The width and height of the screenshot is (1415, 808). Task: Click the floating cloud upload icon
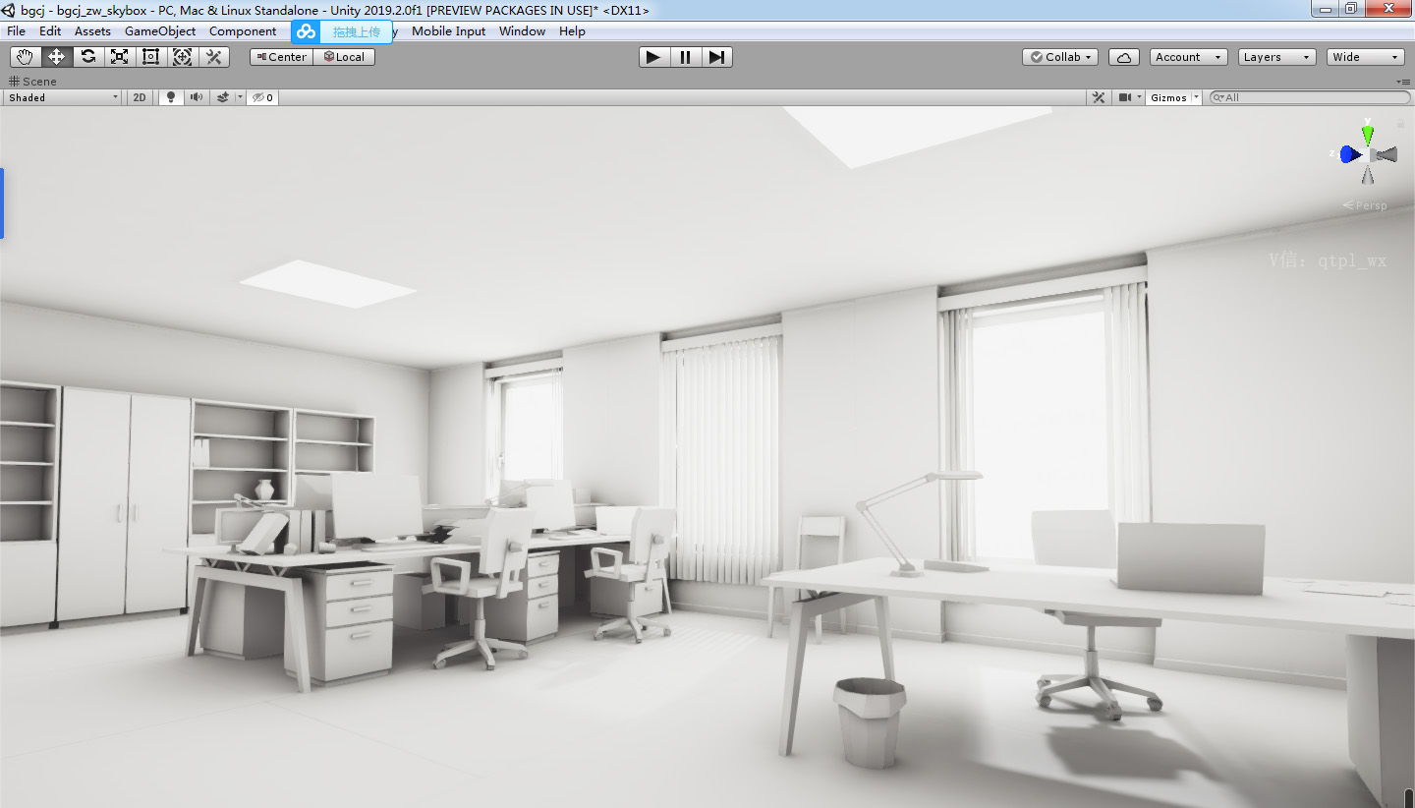pyautogui.click(x=307, y=31)
